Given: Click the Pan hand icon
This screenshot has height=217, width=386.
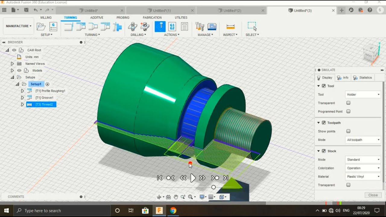Looking at the screenshot, I should pos(176,197).
